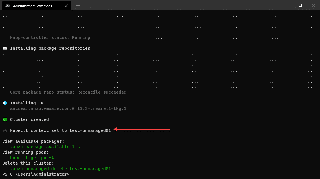Click the green check next to Cluster created

[5, 119]
